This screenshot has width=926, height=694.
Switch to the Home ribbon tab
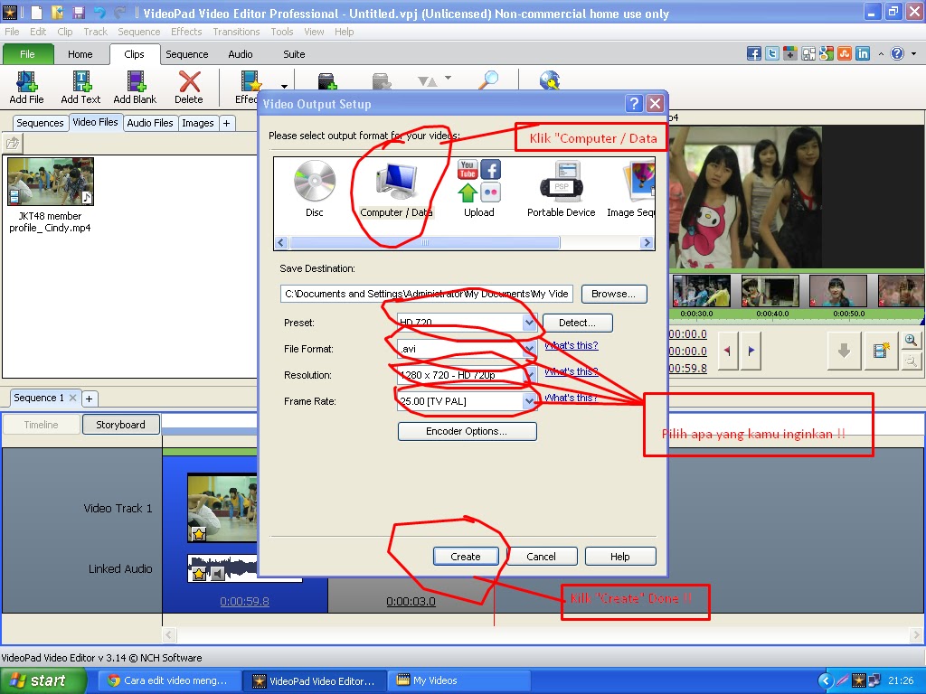point(80,54)
